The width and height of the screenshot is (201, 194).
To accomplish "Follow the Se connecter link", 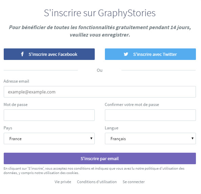I will [134, 182].
